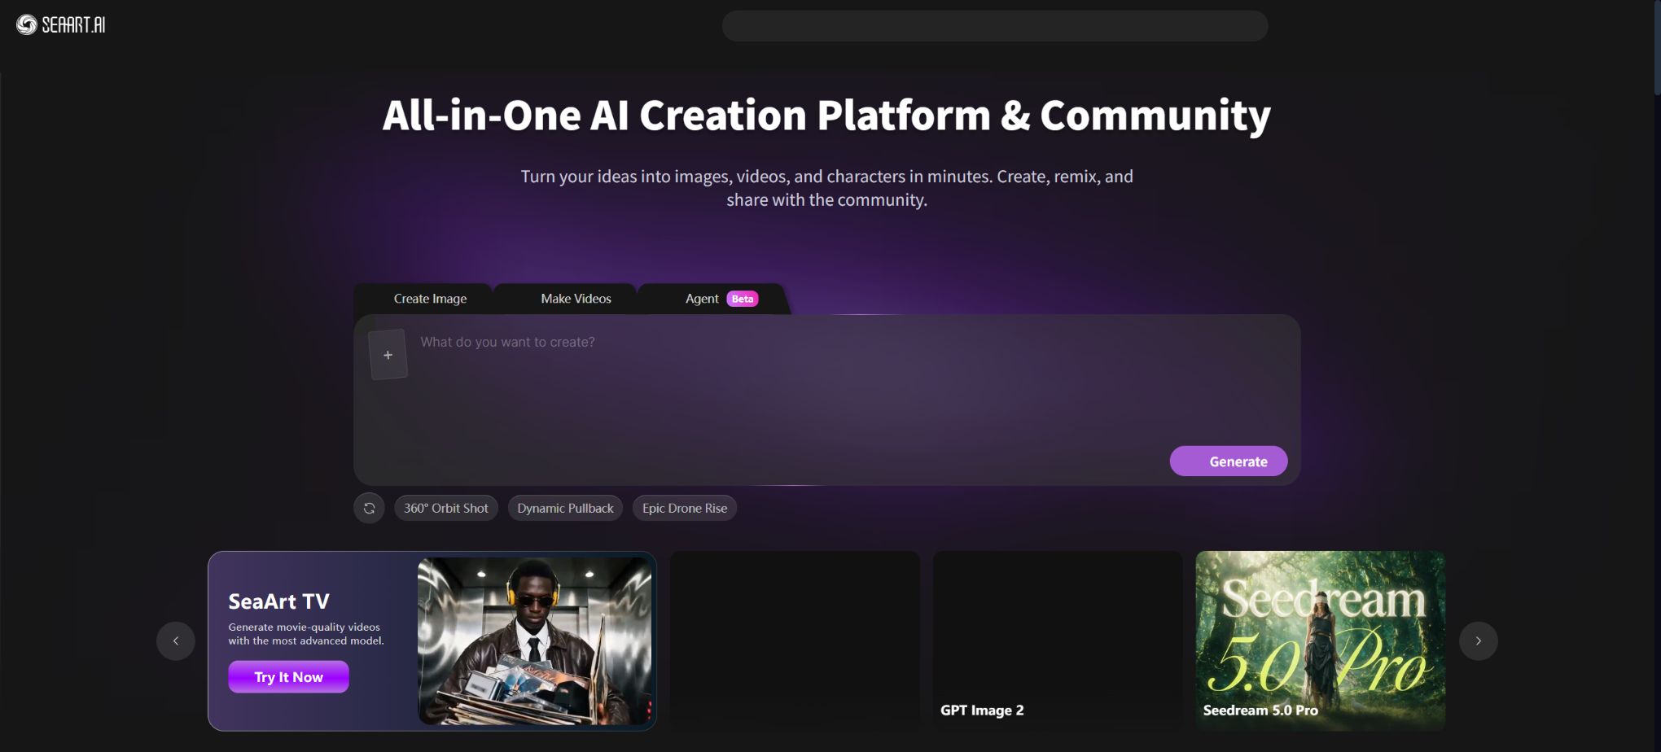Screen dimensions: 1661x752
Task: Open the SeaArt TV banner image
Action: pyautogui.click(x=534, y=641)
